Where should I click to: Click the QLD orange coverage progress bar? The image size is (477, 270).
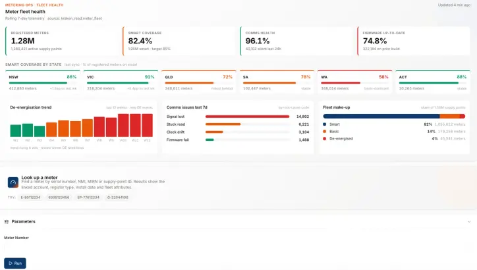pos(189,83)
